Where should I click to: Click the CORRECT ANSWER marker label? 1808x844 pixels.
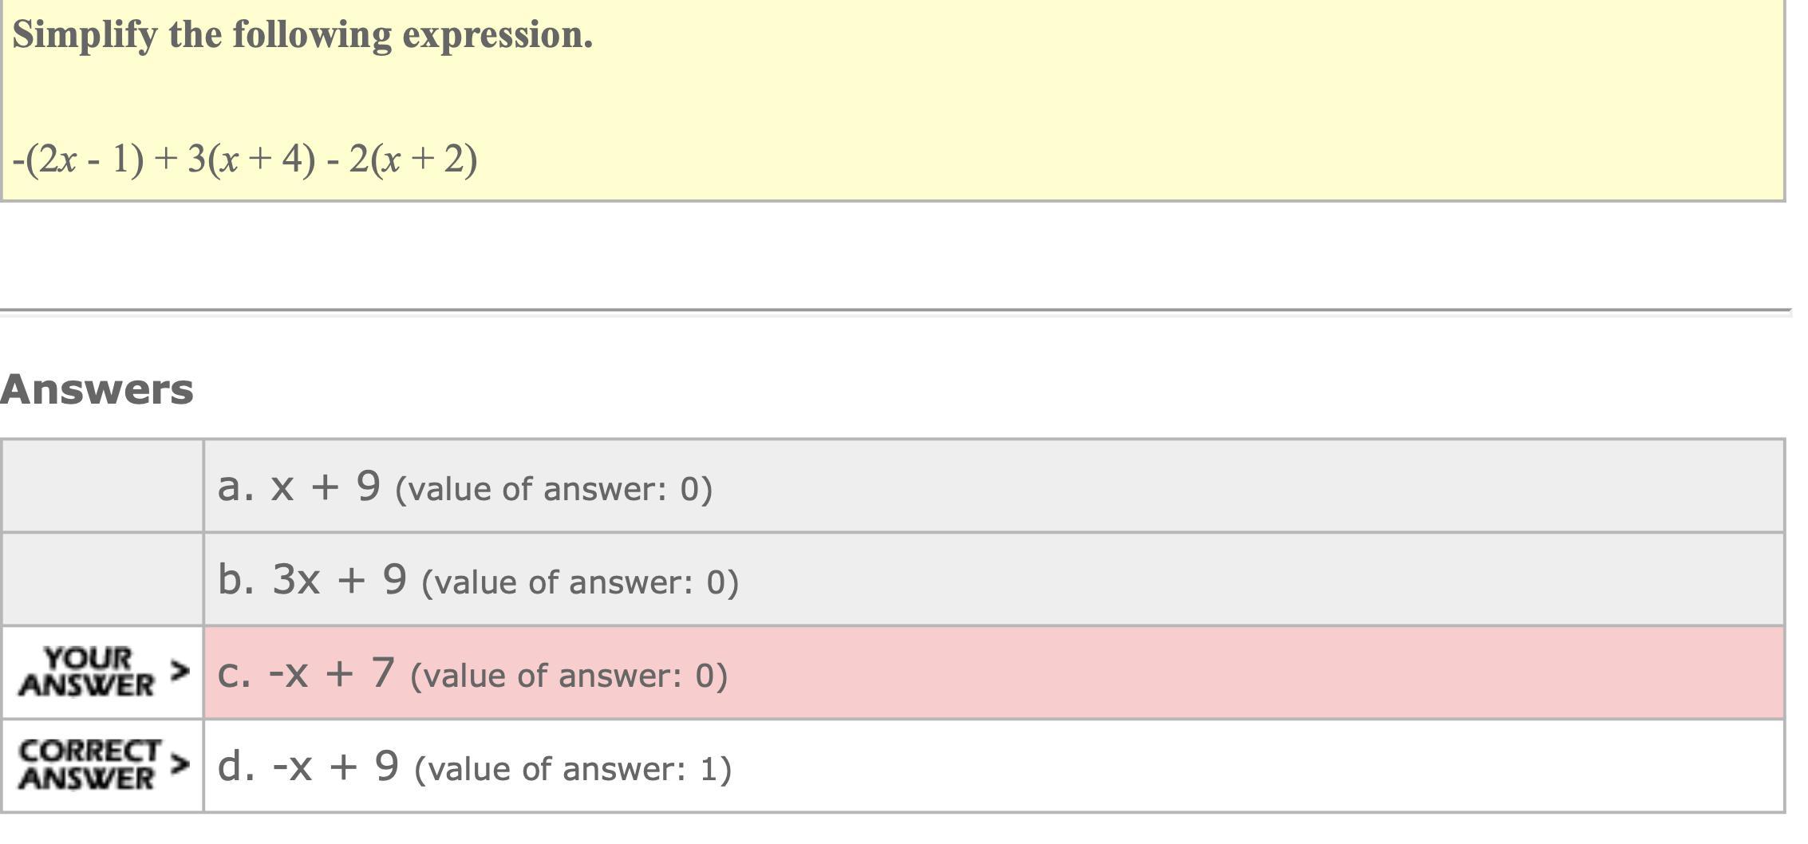[89, 765]
